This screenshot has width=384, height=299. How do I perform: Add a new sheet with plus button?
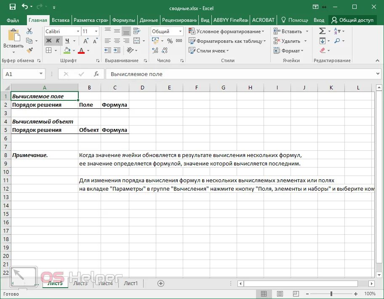pyautogui.click(x=161, y=283)
